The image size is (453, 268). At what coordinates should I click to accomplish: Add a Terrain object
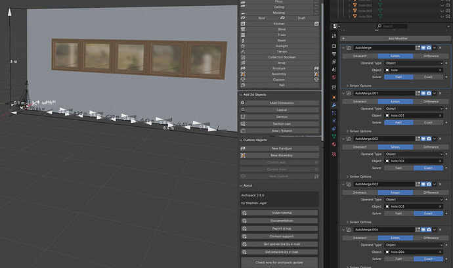click(x=279, y=51)
